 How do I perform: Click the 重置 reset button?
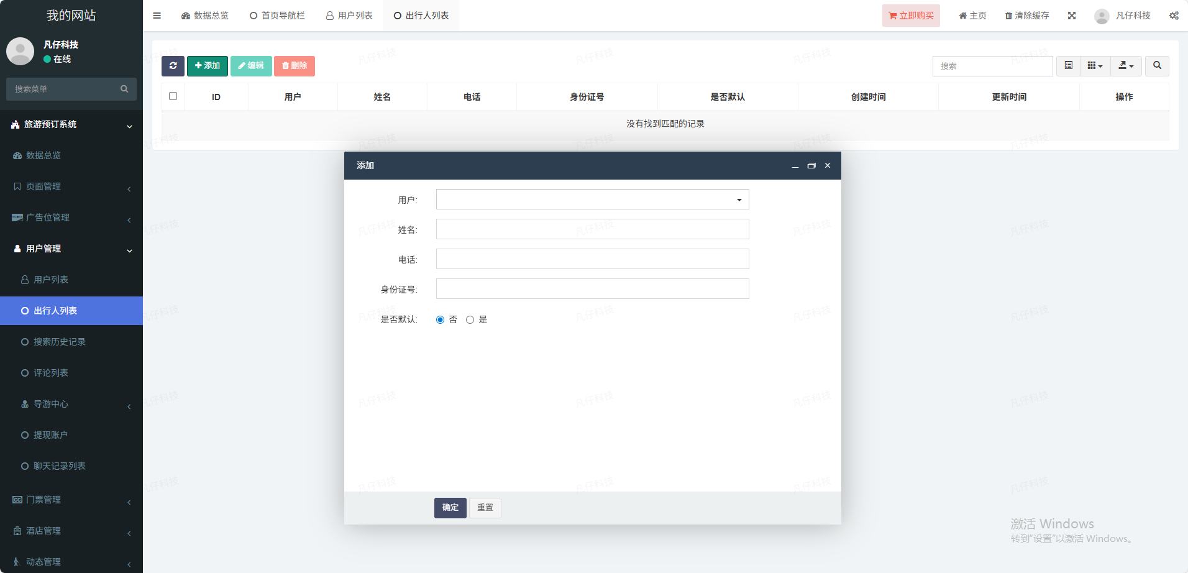point(485,508)
